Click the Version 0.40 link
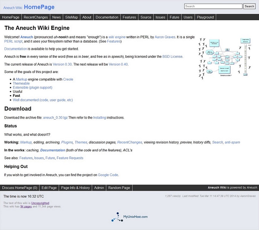The height and width of the screenshot is (230, 259). pyautogui.click(x=118, y=64)
